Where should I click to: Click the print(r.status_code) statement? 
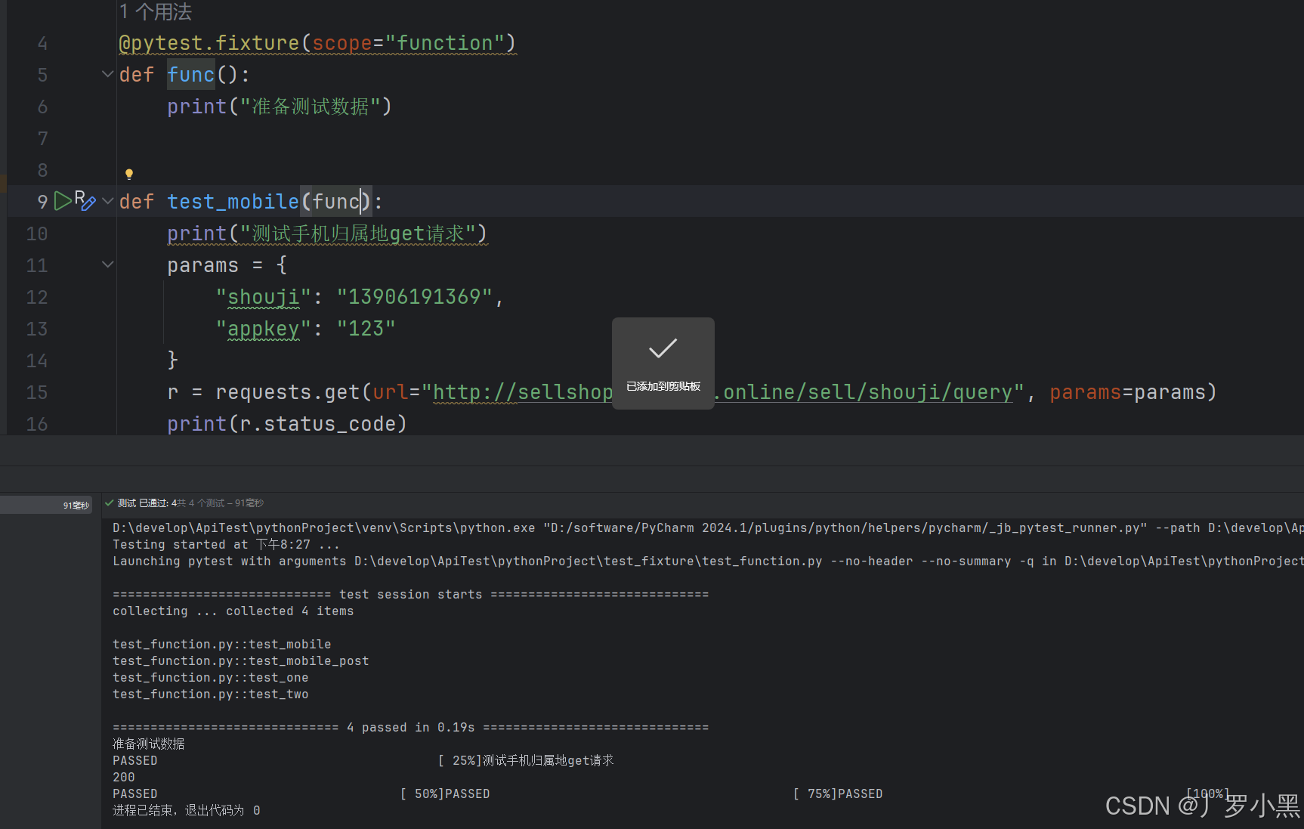287,424
